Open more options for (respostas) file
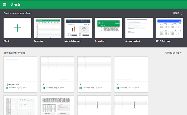 [x=34, y=87]
